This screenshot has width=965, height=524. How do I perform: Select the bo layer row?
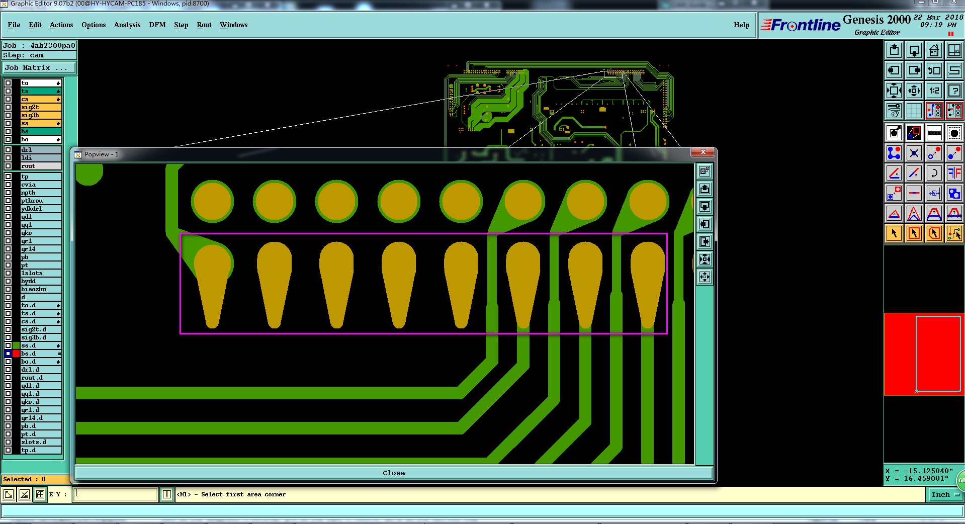point(41,139)
